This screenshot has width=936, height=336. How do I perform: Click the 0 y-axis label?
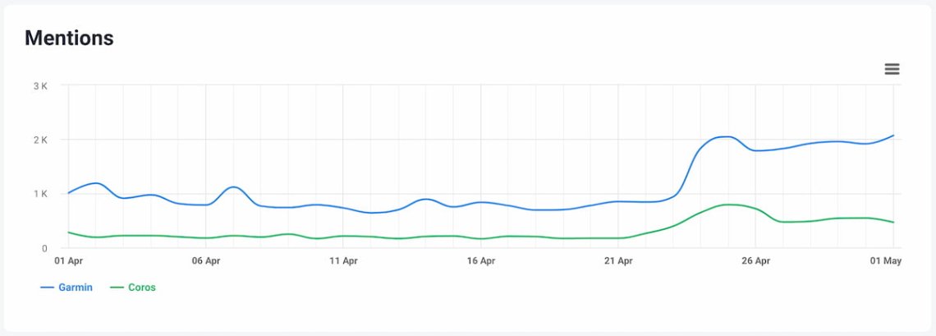coord(44,248)
